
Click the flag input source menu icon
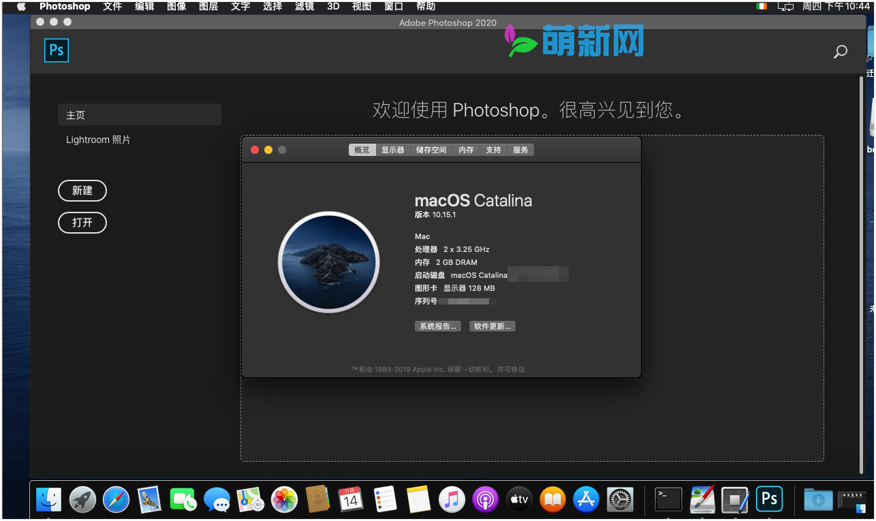click(x=761, y=6)
